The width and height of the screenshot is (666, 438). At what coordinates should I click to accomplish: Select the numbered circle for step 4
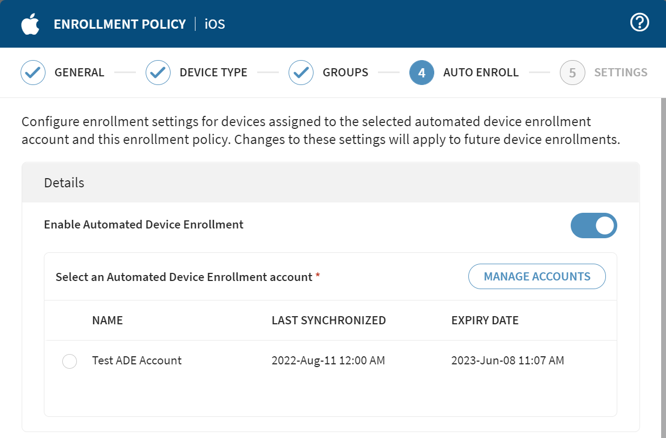coord(422,73)
